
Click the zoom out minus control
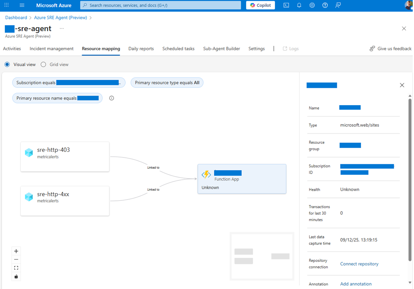16,259
